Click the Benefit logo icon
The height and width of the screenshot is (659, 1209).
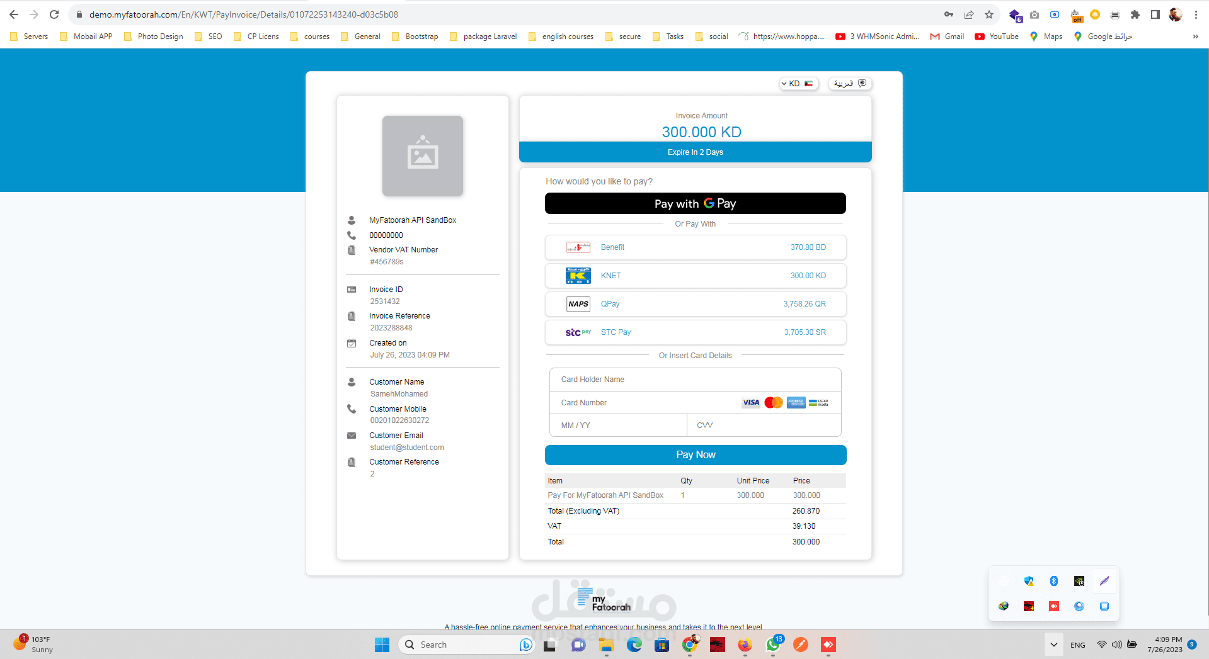point(578,247)
